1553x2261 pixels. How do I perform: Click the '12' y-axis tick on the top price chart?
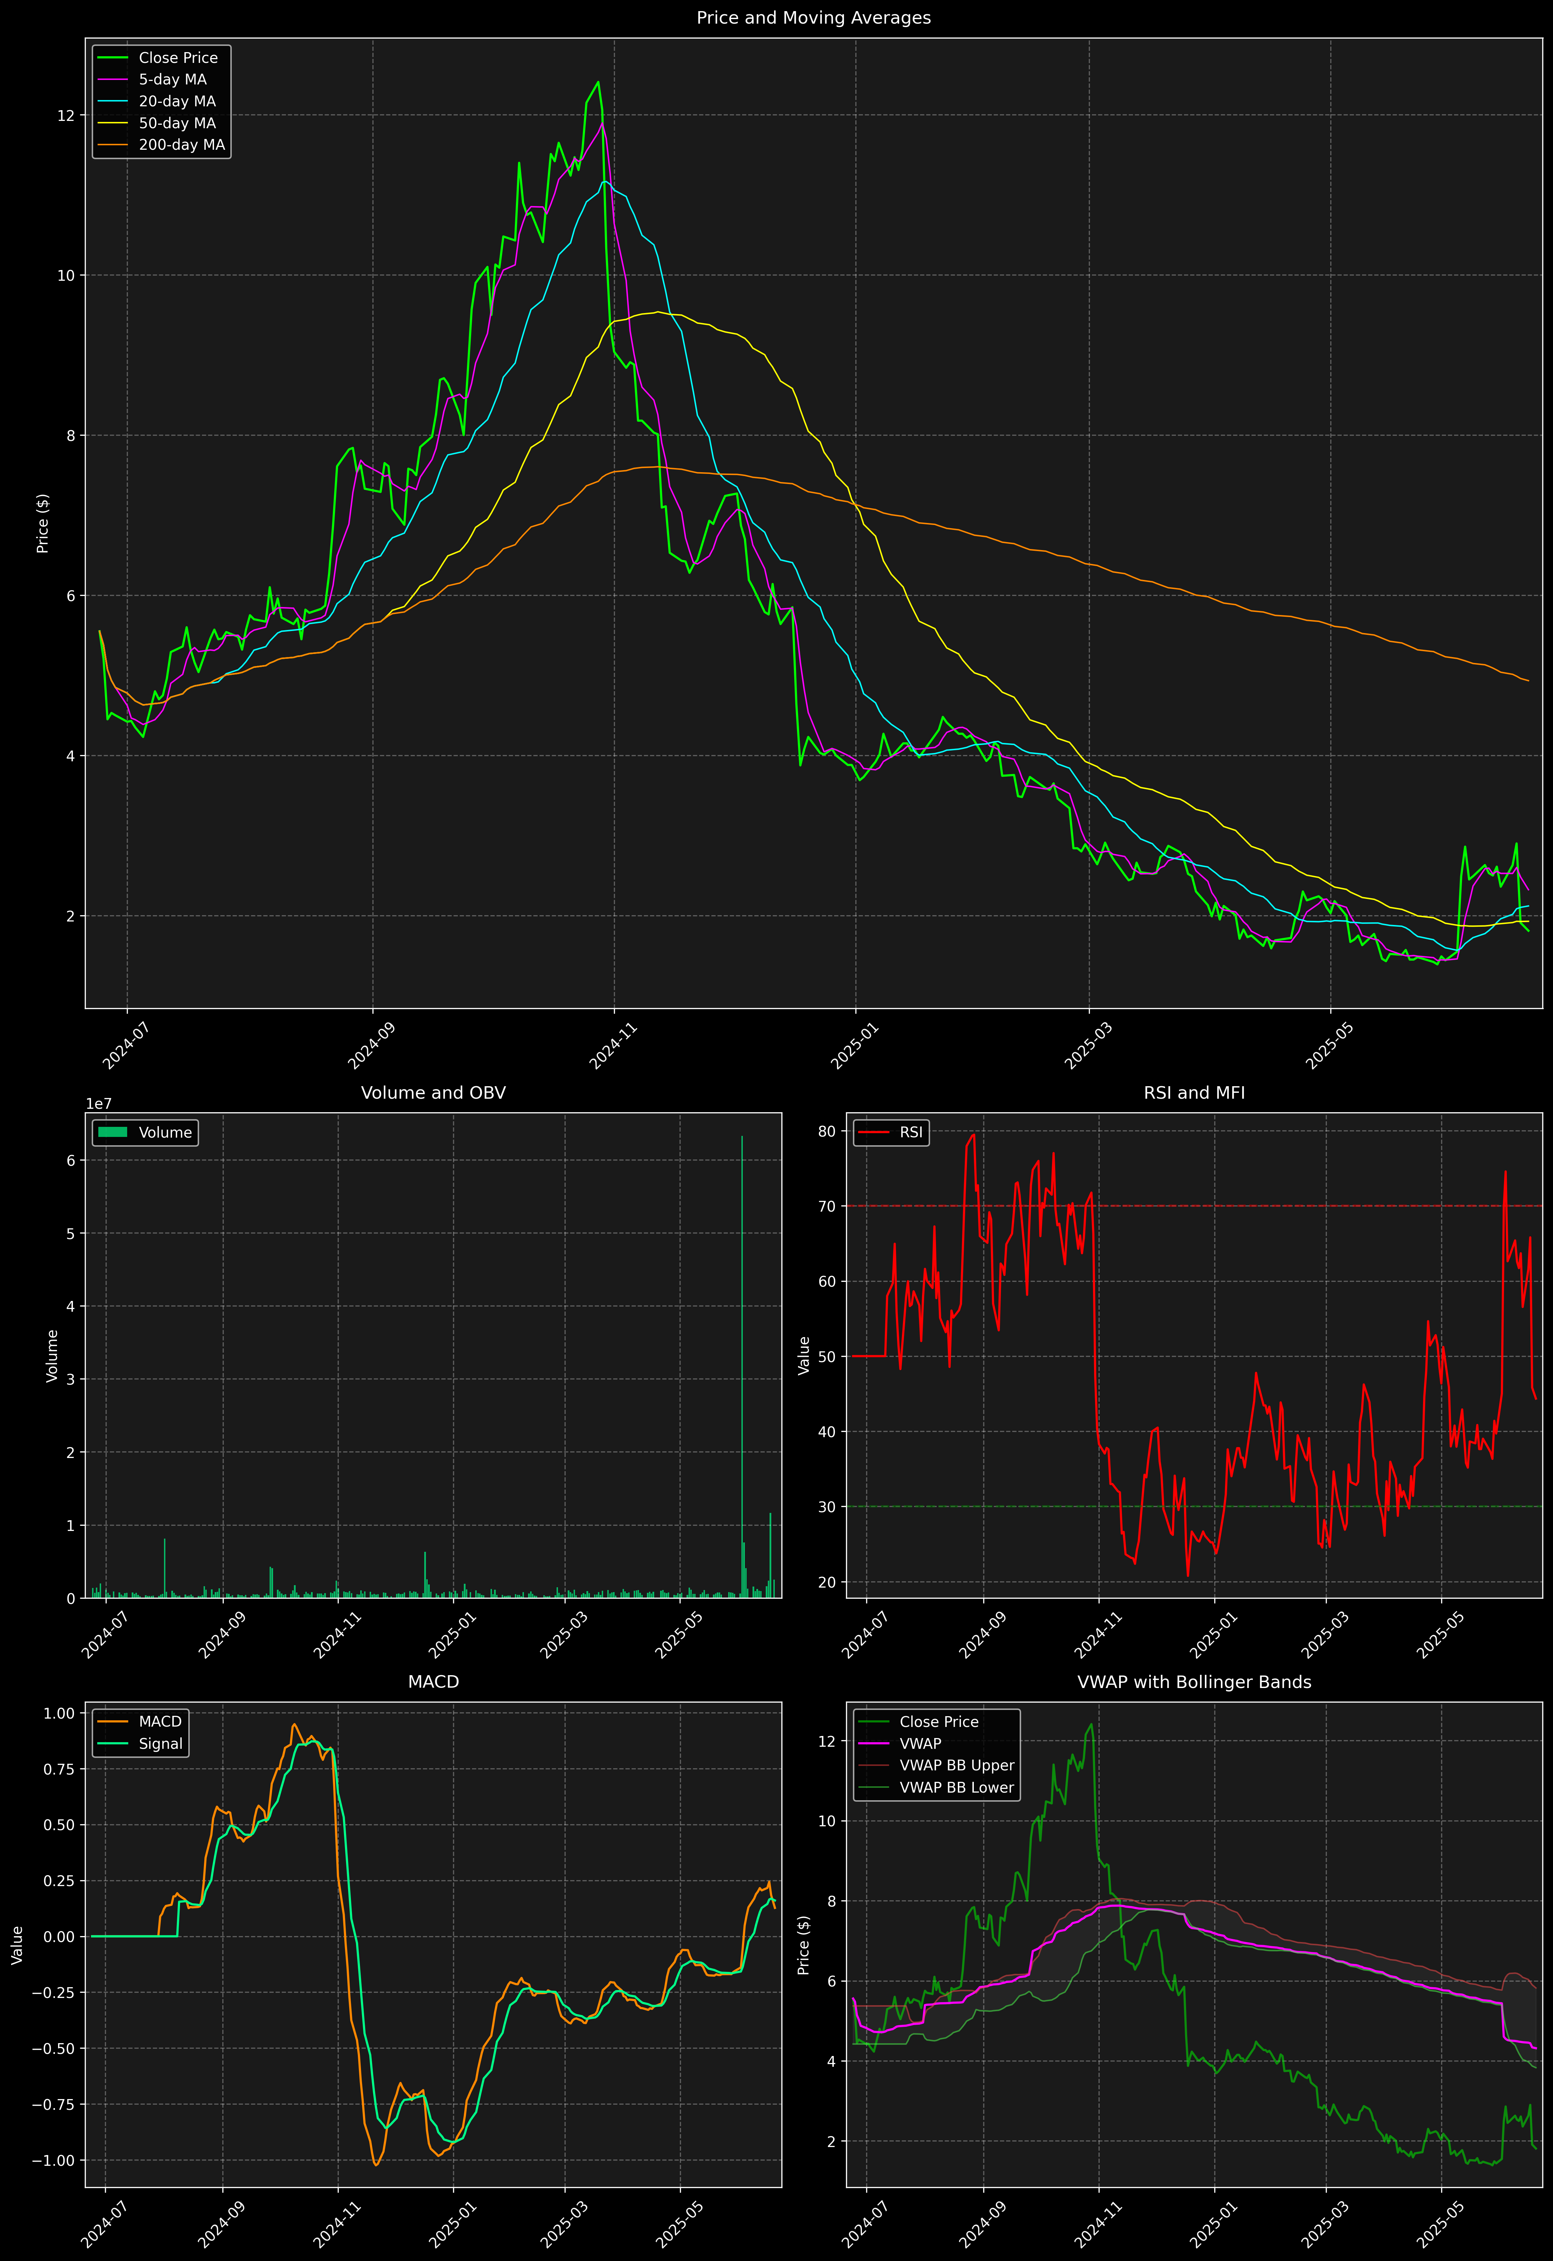(x=65, y=116)
